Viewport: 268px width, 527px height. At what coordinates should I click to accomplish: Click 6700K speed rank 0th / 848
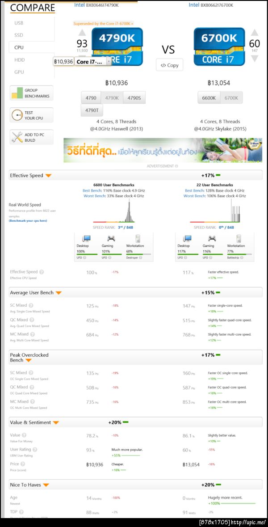coord(226,228)
